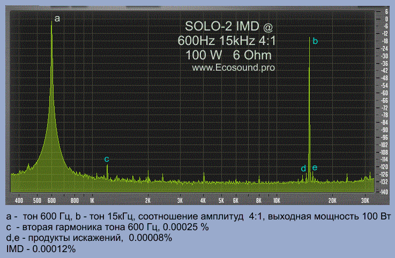The width and height of the screenshot is (395, 258).
Task: Click the cyan label "e" near 15kHz
Action: pyautogui.click(x=315, y=168)
